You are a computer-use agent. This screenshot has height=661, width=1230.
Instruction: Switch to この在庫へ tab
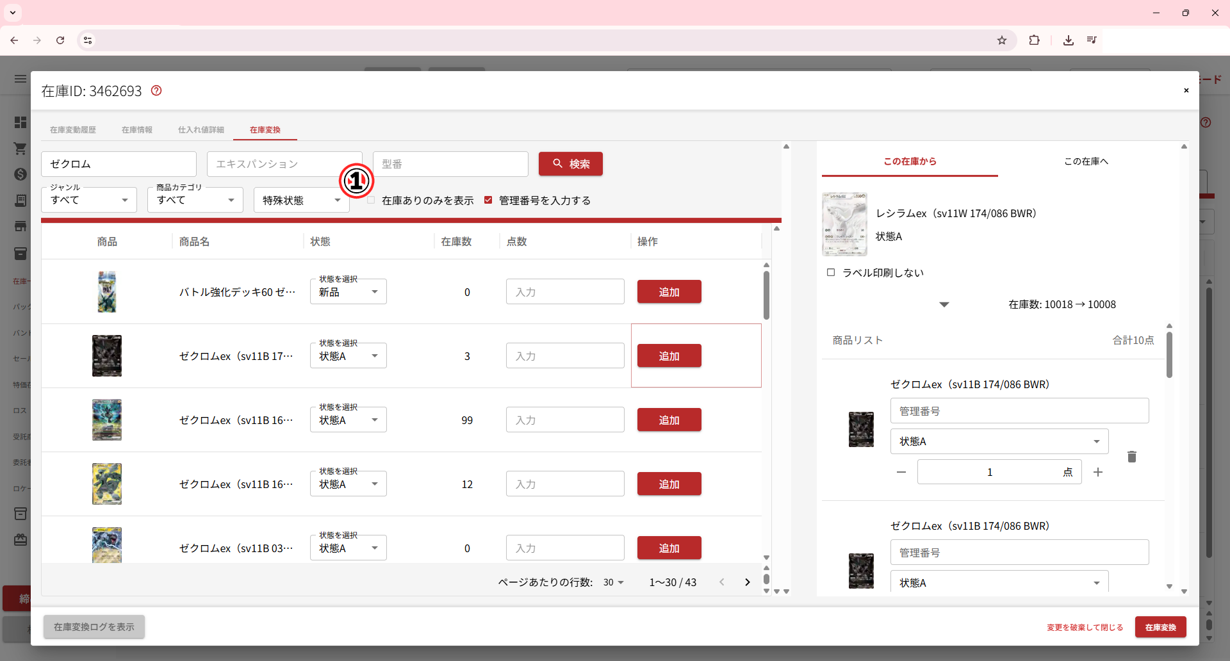click(x=1085, y=161)
